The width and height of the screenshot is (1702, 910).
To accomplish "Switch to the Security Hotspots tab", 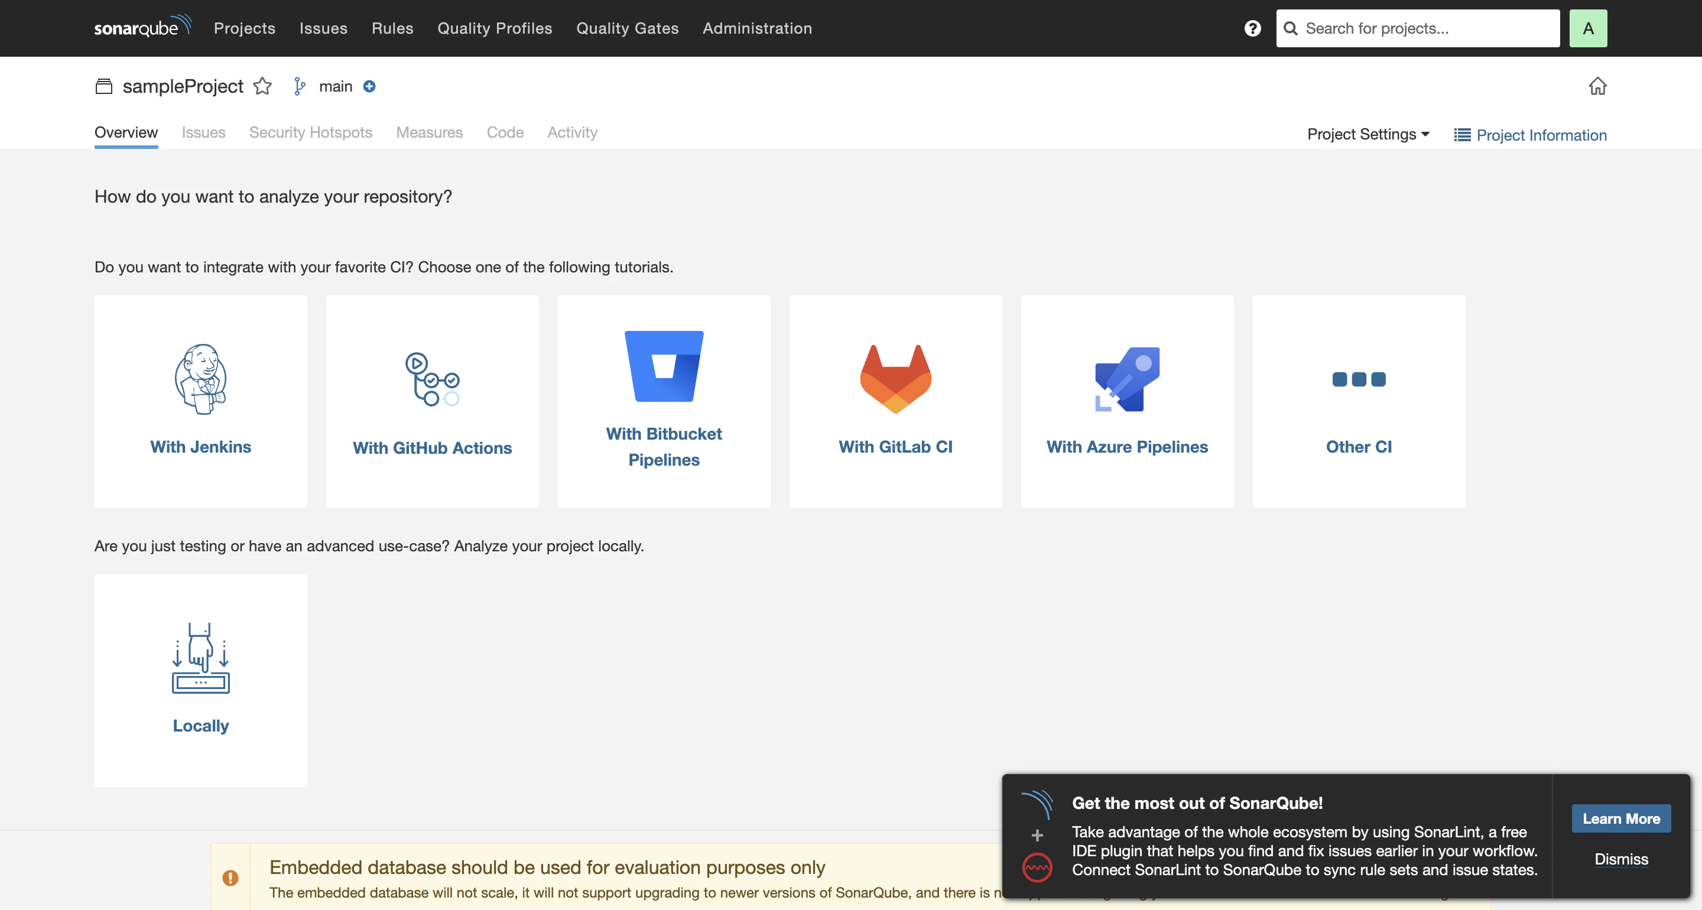I will [310, 132].
